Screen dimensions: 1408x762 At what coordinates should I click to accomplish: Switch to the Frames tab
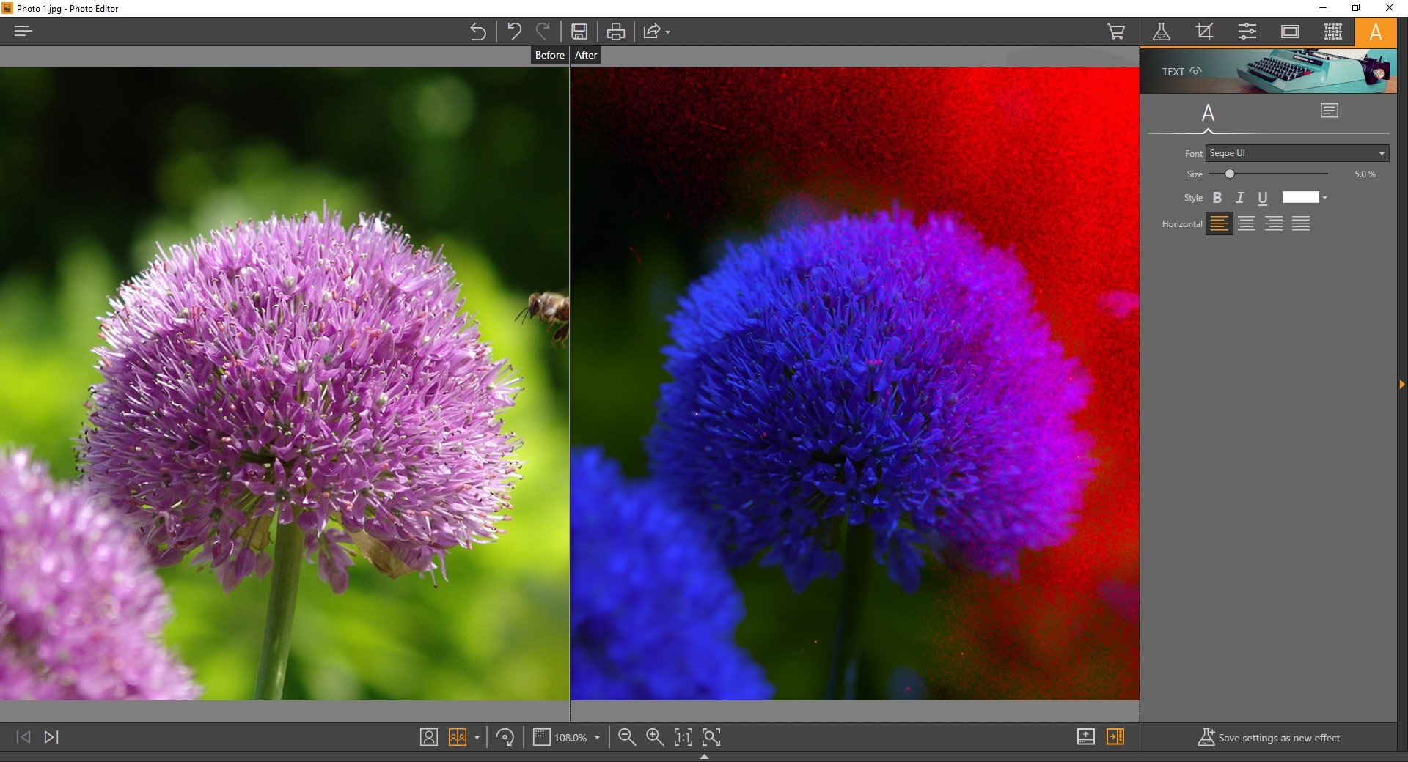(x=1290, y=32)
